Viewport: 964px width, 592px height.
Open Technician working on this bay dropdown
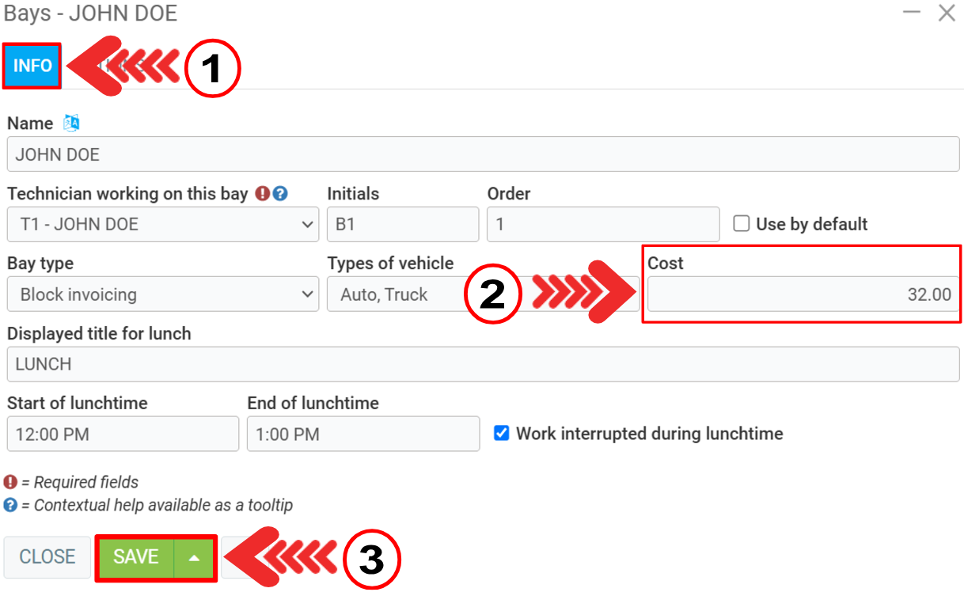click(x=163, y=225)
